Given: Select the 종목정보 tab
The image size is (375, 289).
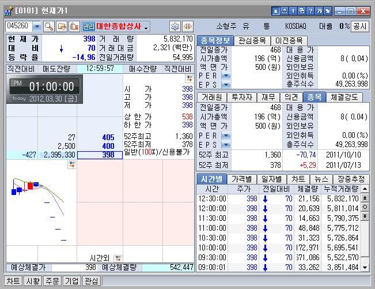Looking at the screenshot, I should (x=215, y=40).
